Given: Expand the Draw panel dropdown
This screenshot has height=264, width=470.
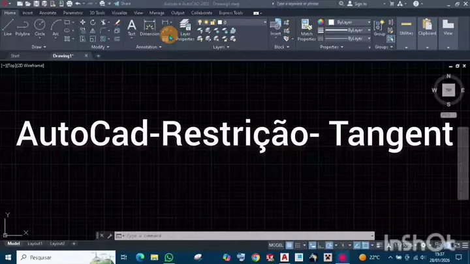Looking at the screenshot, I should (x=38, y=47).
